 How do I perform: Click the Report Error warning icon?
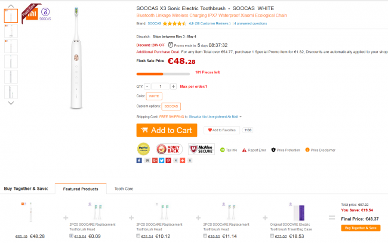244,150
